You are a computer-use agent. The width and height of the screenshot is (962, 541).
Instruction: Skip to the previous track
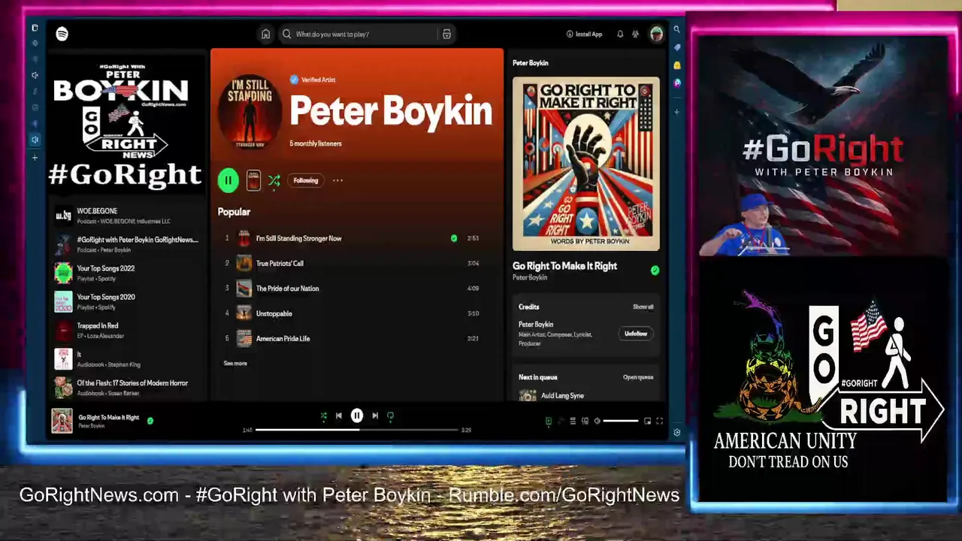pyautogui.click(x=339, y=416)
